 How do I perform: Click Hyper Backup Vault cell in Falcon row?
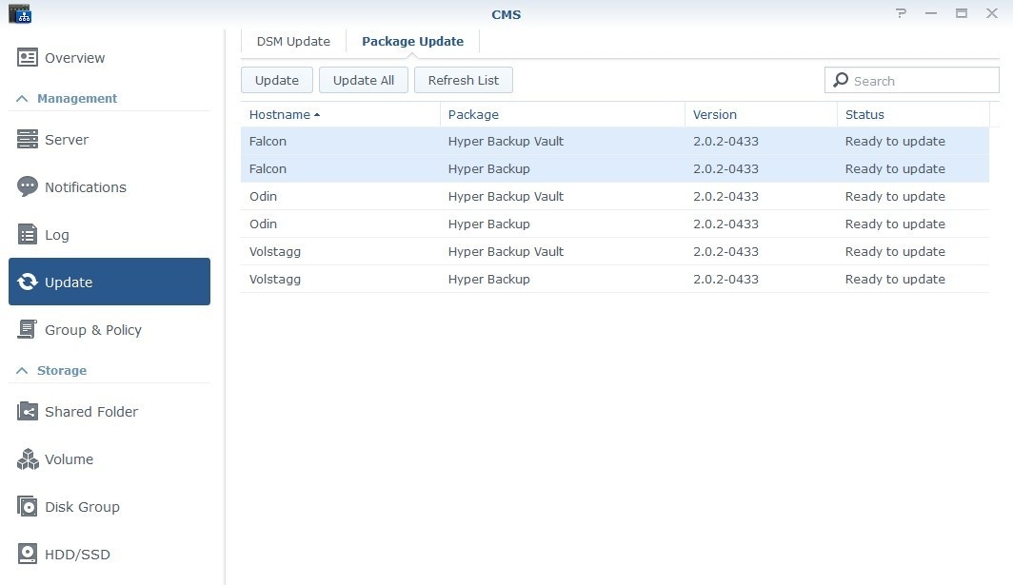pos(506,142)
